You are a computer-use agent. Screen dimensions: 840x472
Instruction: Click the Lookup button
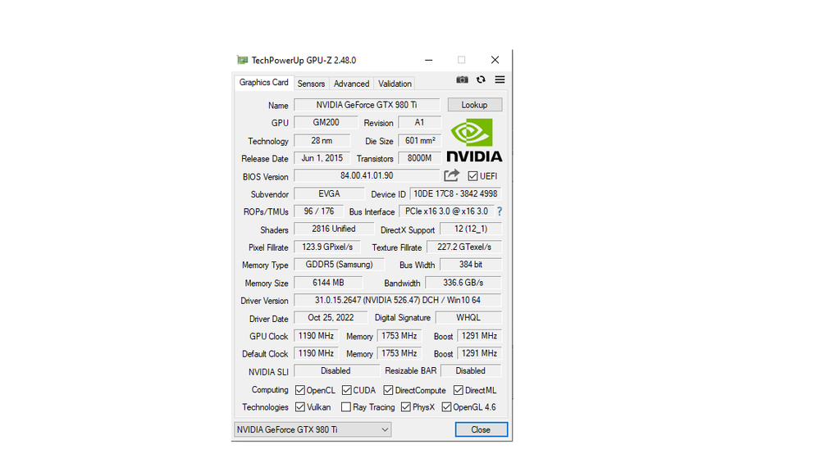pos(475,105)
